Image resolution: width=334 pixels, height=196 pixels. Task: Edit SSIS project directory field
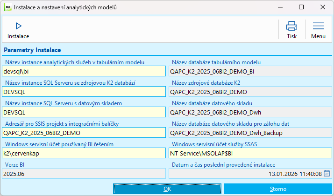tap(84, 133)
